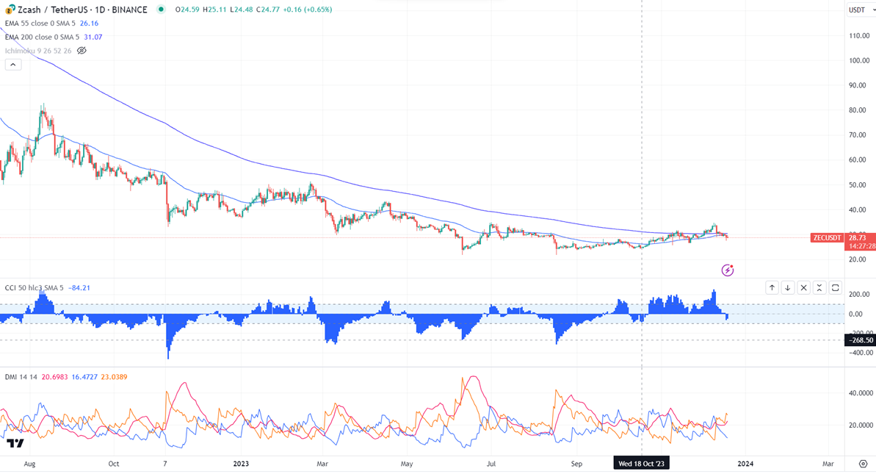Screen dimensions: 876x474
Task: Click the 2024 time axis label
Action: [745, 464]
